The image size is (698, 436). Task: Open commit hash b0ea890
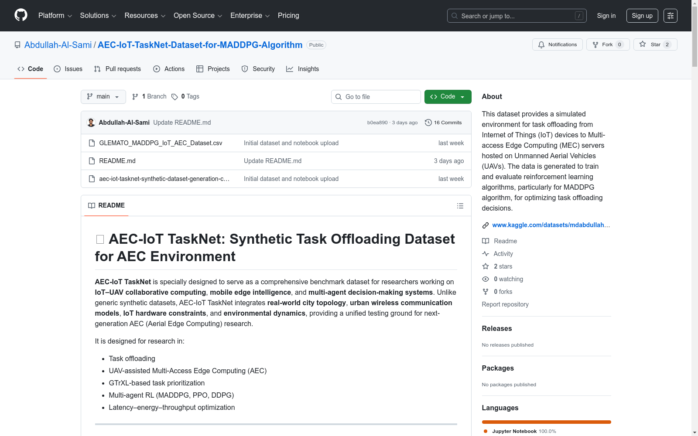[x=377, y=123]
